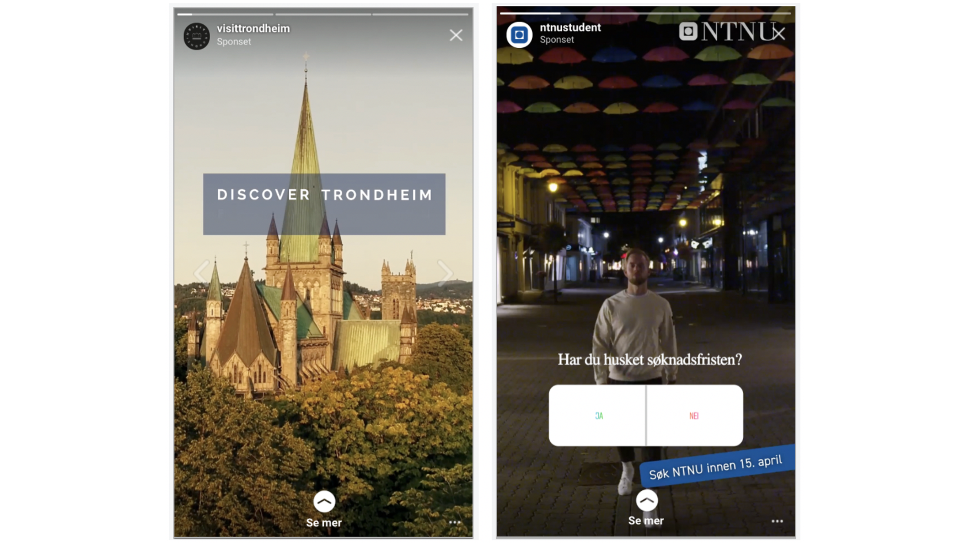
Task: Open more options in visittrondheim story
Action: click(454, 522)
